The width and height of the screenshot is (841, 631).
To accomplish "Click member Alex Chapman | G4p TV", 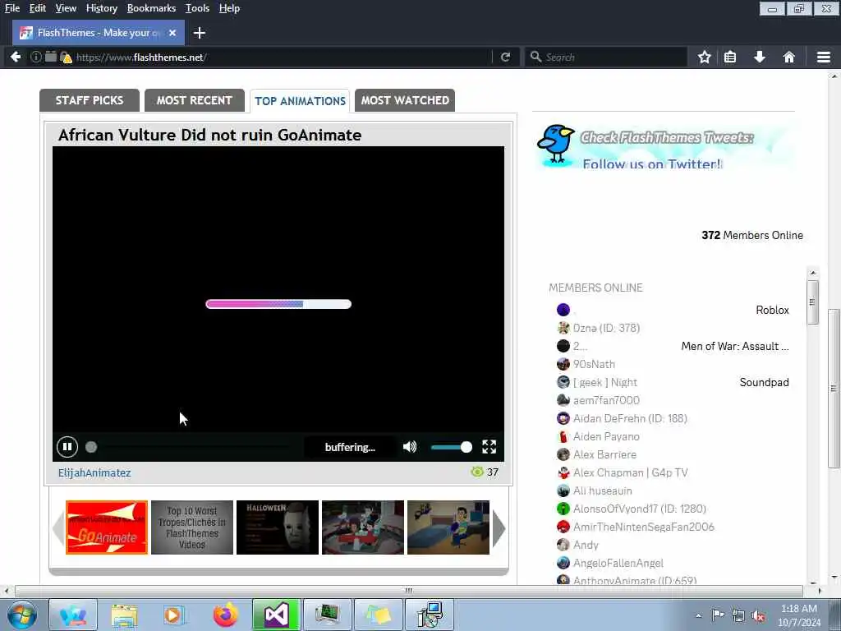I will 630,472.
